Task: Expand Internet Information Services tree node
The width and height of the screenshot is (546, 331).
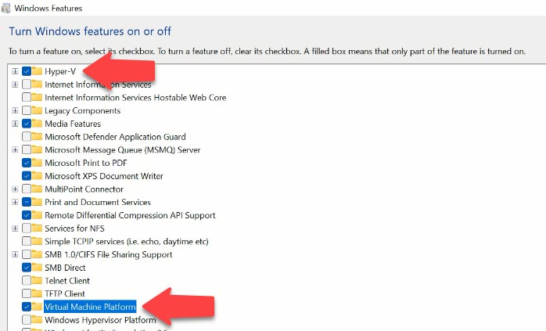Action: point(15,85)
